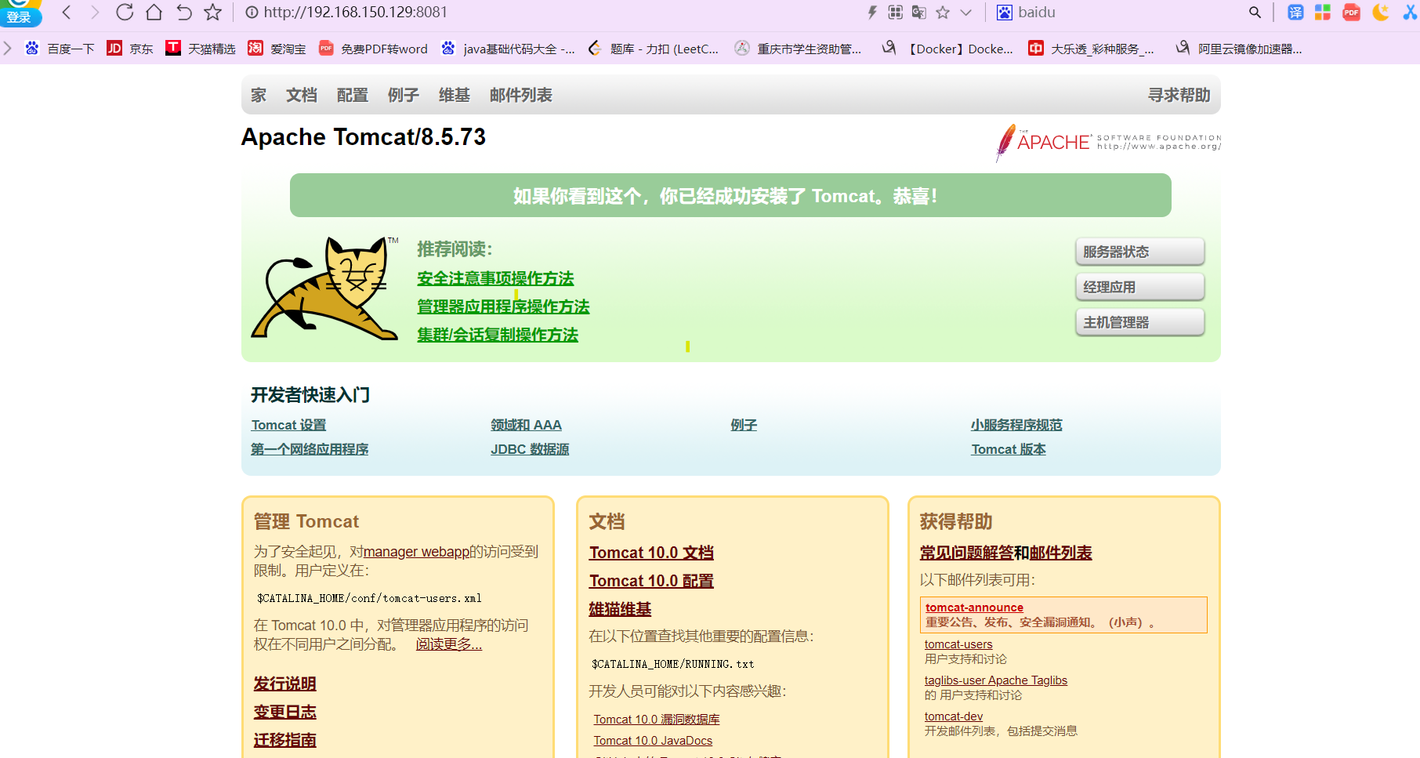Click the 主机管理器 button
Viewport: 1420px width, 758px height.
(1139, 322)
